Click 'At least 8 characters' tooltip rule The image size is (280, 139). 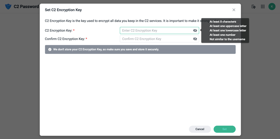tap(223, 22)
